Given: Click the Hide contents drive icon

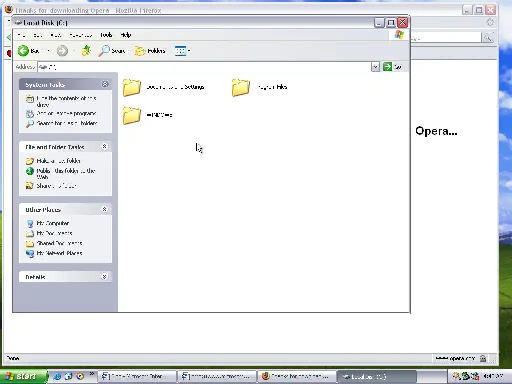Looking at the screenshot, I should click(x=30, y=99).
